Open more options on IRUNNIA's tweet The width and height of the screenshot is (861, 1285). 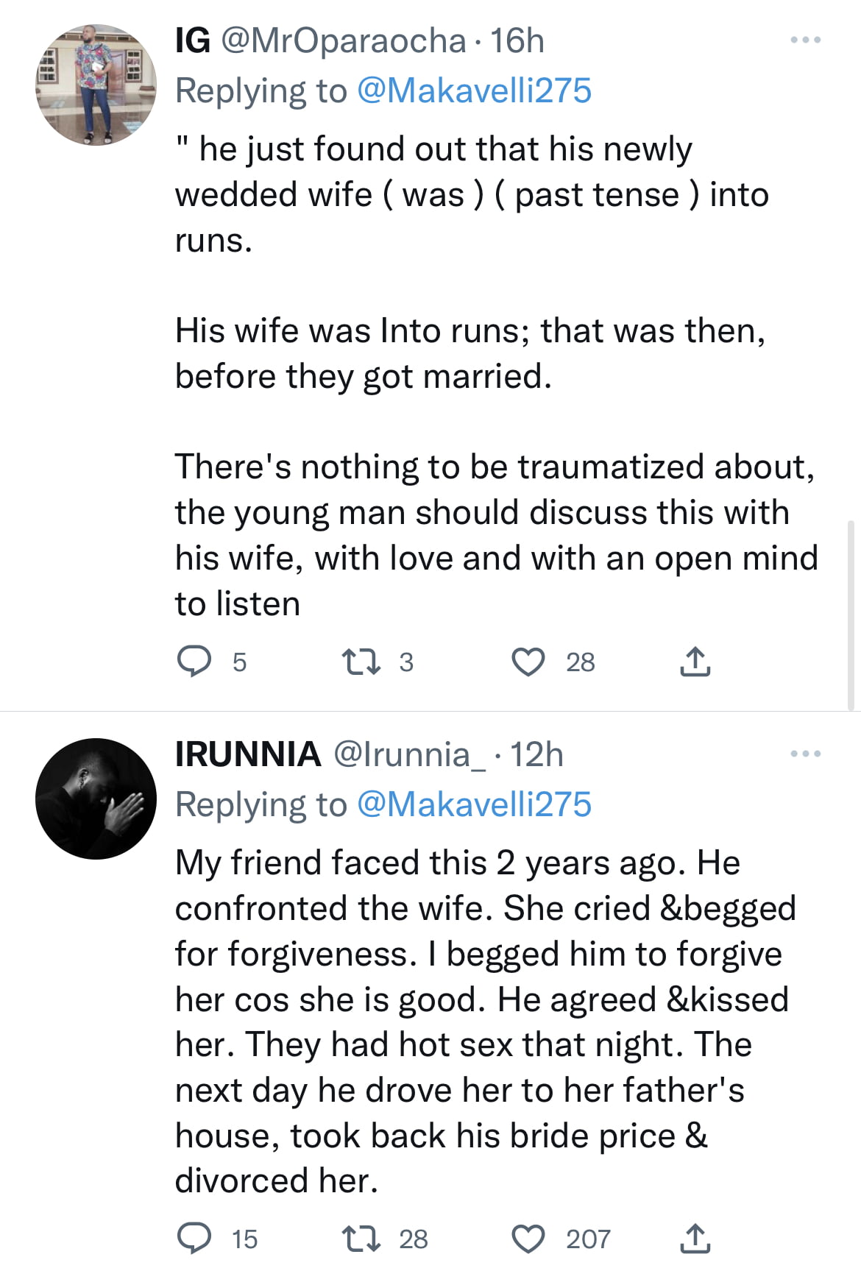(805, 754)
